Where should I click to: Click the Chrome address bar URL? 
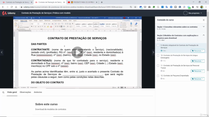coord(73,7)
